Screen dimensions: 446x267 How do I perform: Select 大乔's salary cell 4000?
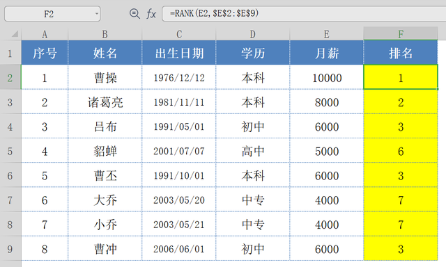327,199
